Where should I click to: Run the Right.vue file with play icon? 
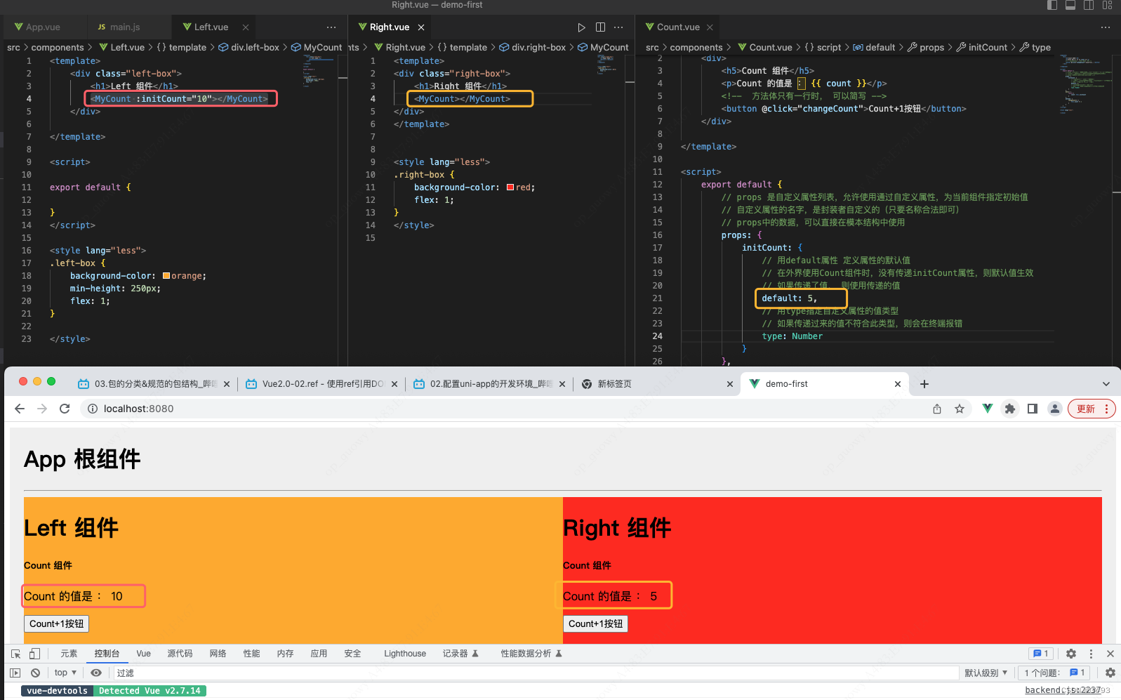tap(581, 27)
